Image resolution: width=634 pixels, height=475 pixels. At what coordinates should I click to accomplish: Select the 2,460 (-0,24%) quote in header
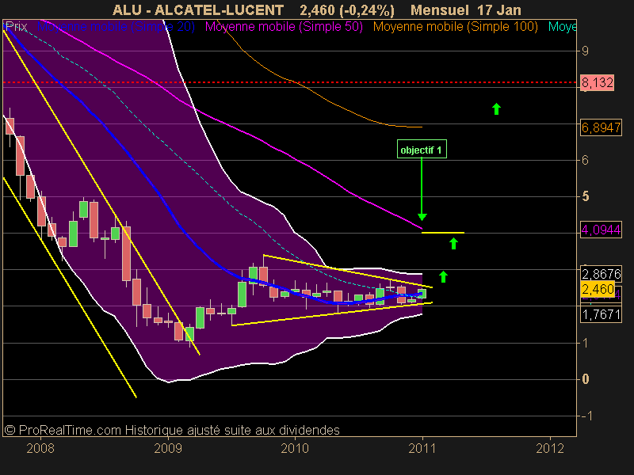tap(347, 10)
